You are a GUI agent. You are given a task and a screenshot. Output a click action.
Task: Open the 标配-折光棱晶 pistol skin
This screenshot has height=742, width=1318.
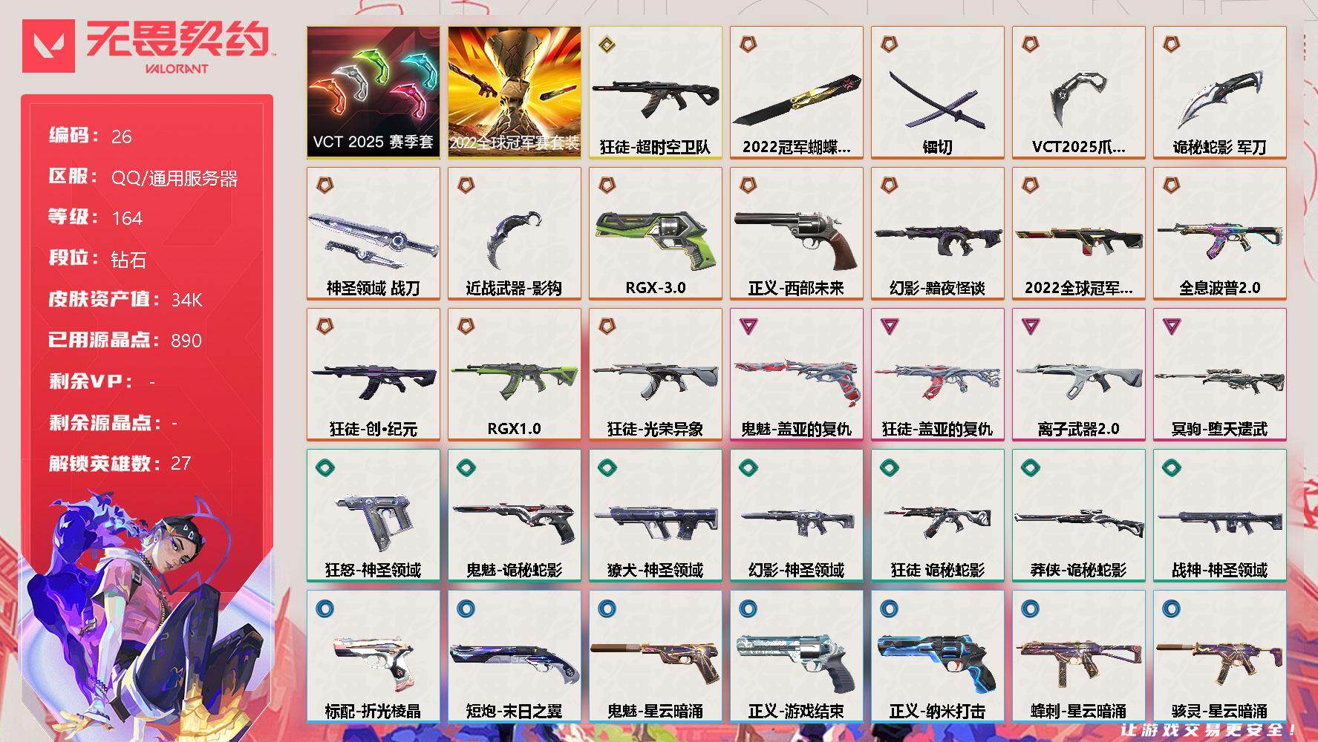coord(373,656)
